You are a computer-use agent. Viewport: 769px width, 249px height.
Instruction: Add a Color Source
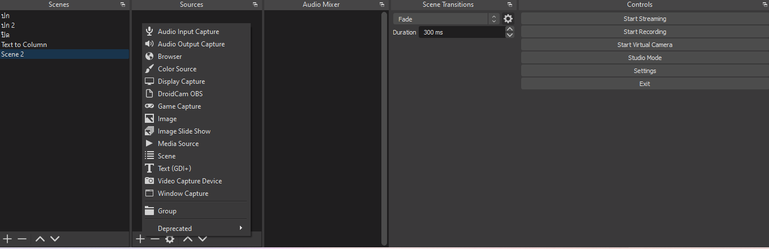click(196, 69)
